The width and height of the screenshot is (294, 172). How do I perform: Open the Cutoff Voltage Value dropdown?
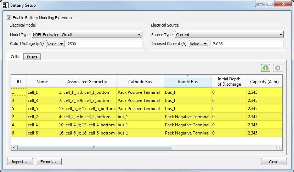[55, 44]
